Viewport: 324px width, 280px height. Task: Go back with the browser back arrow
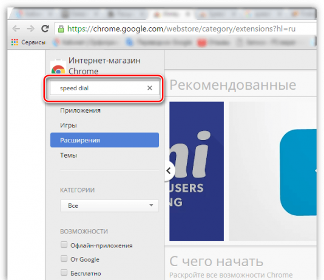(x=16, y=28)
